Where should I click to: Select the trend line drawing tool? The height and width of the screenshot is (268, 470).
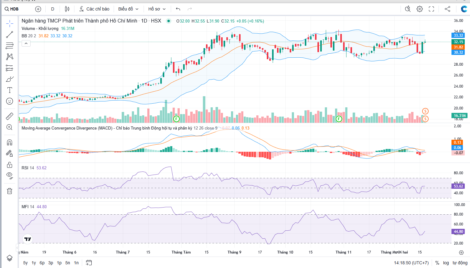point(10,35)
